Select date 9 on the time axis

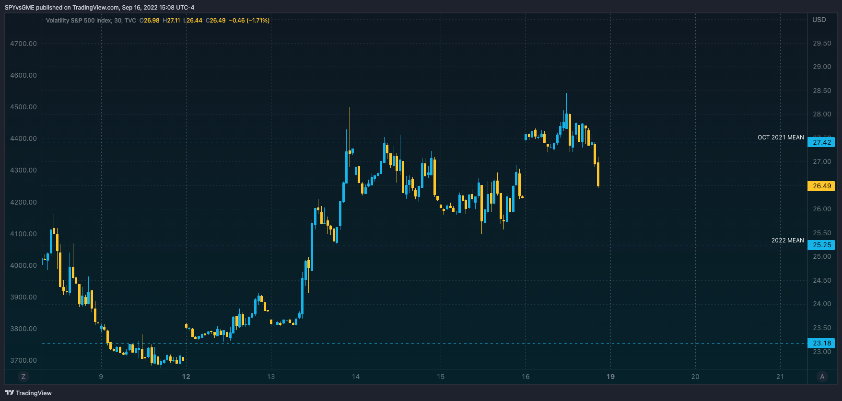101,377
